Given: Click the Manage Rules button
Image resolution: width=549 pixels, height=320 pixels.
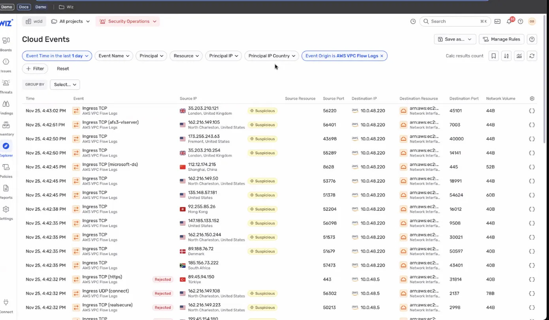Looking at the screenshot, I should click(x=502, y=39).
